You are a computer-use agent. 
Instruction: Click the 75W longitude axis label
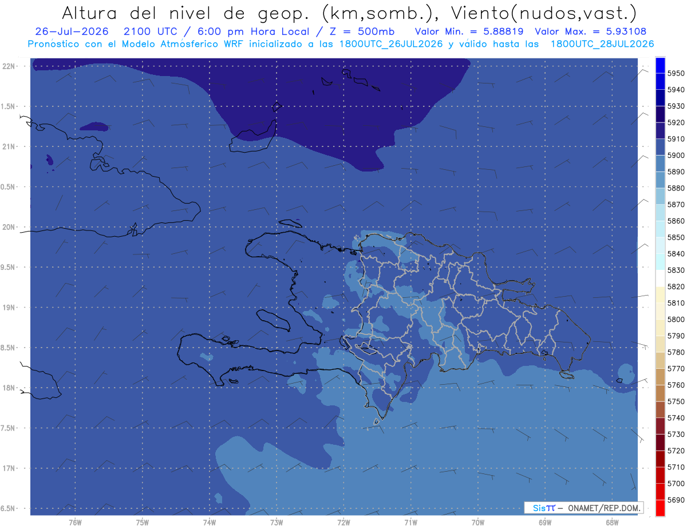tap(143, 522)
